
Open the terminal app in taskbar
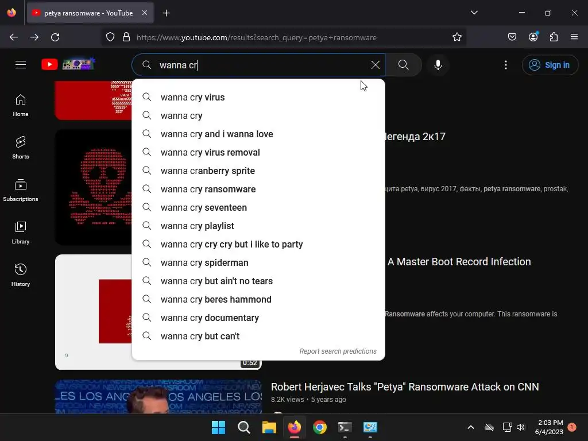click(x=345, y=427)
